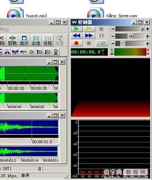Decrease volume with the top minus button
152x180 pixels.
coord(113,29)
